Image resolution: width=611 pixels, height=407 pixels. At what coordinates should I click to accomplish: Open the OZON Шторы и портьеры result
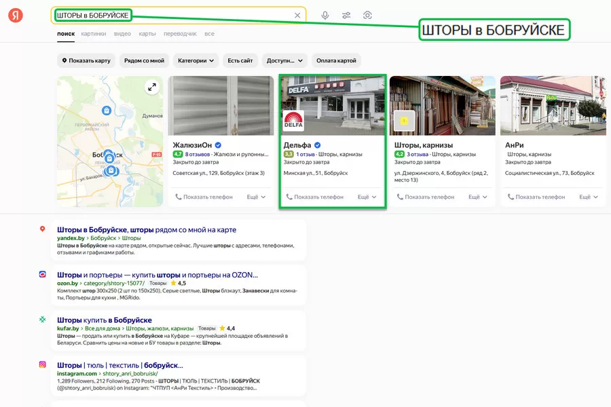point(158,275)
